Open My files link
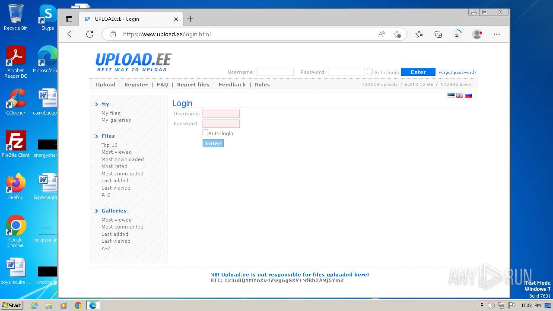Image resolution: width=553 pixels, height=311 pixels. (111, 113)
